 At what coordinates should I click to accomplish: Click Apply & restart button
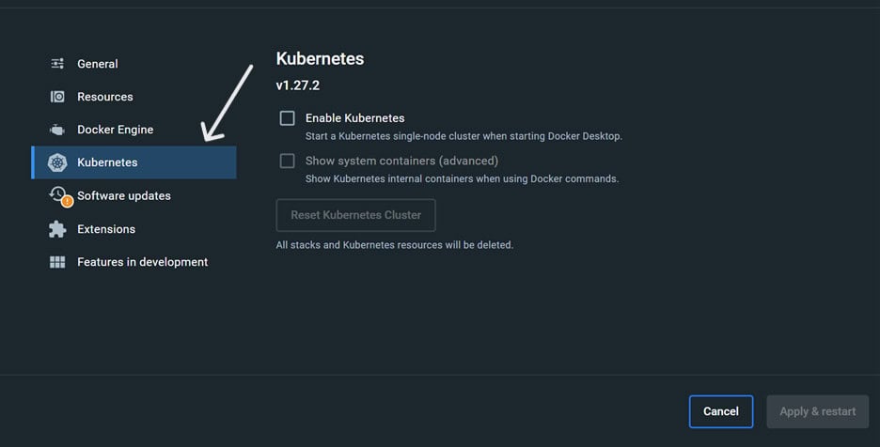pos(818,411)
